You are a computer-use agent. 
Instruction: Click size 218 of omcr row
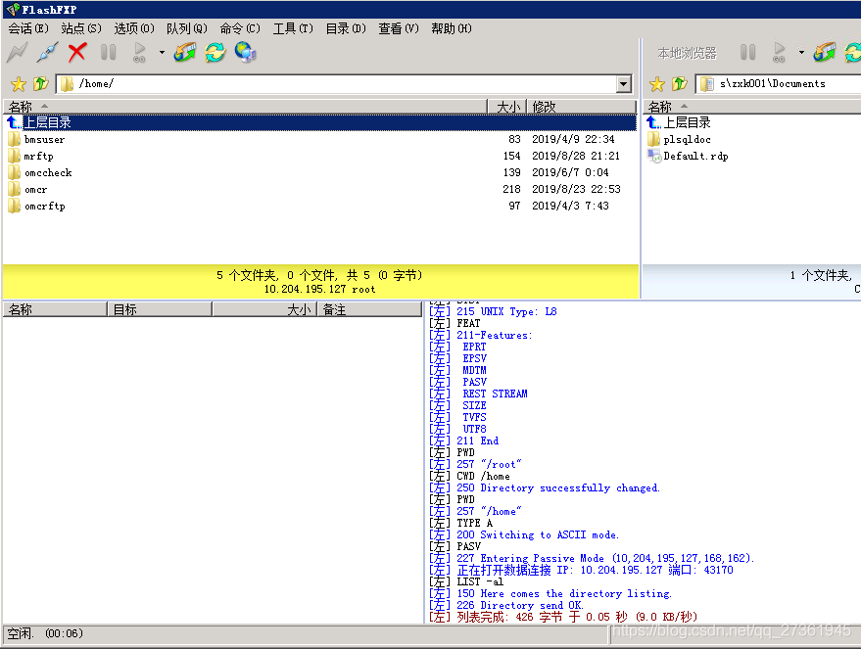[x=511, y=189]
